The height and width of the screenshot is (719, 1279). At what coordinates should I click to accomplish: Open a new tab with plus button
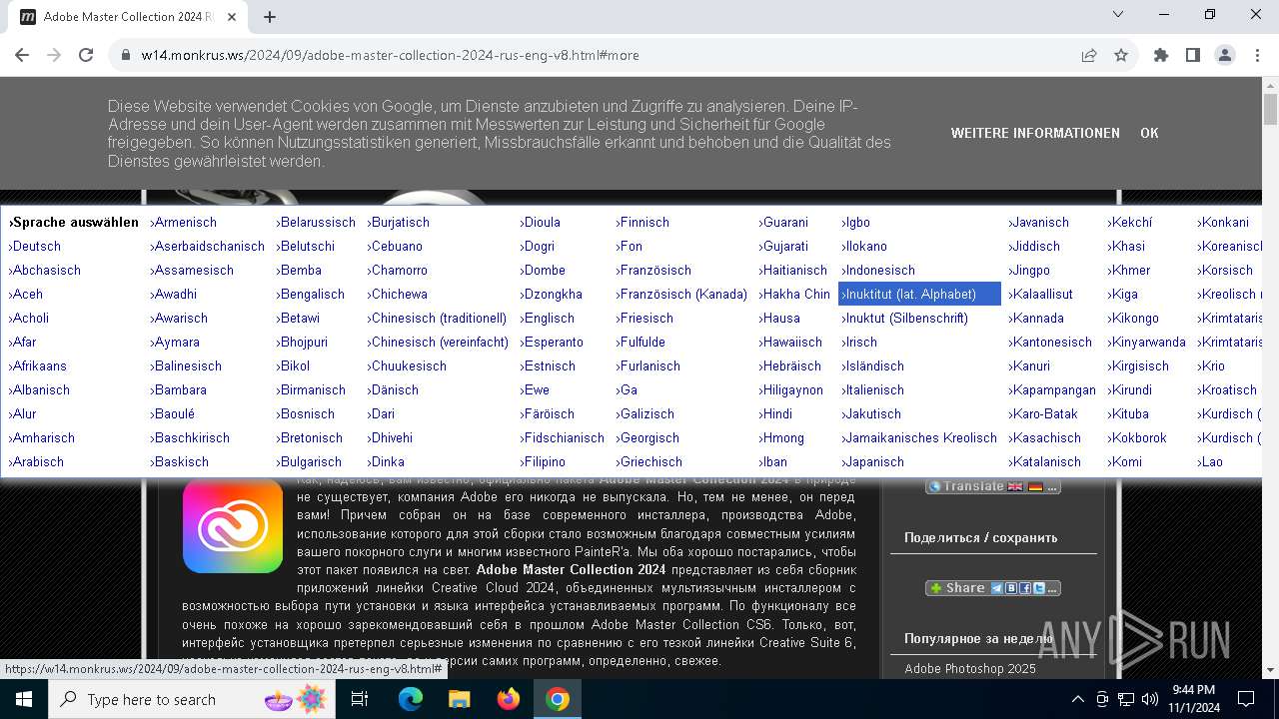[270, 16]
